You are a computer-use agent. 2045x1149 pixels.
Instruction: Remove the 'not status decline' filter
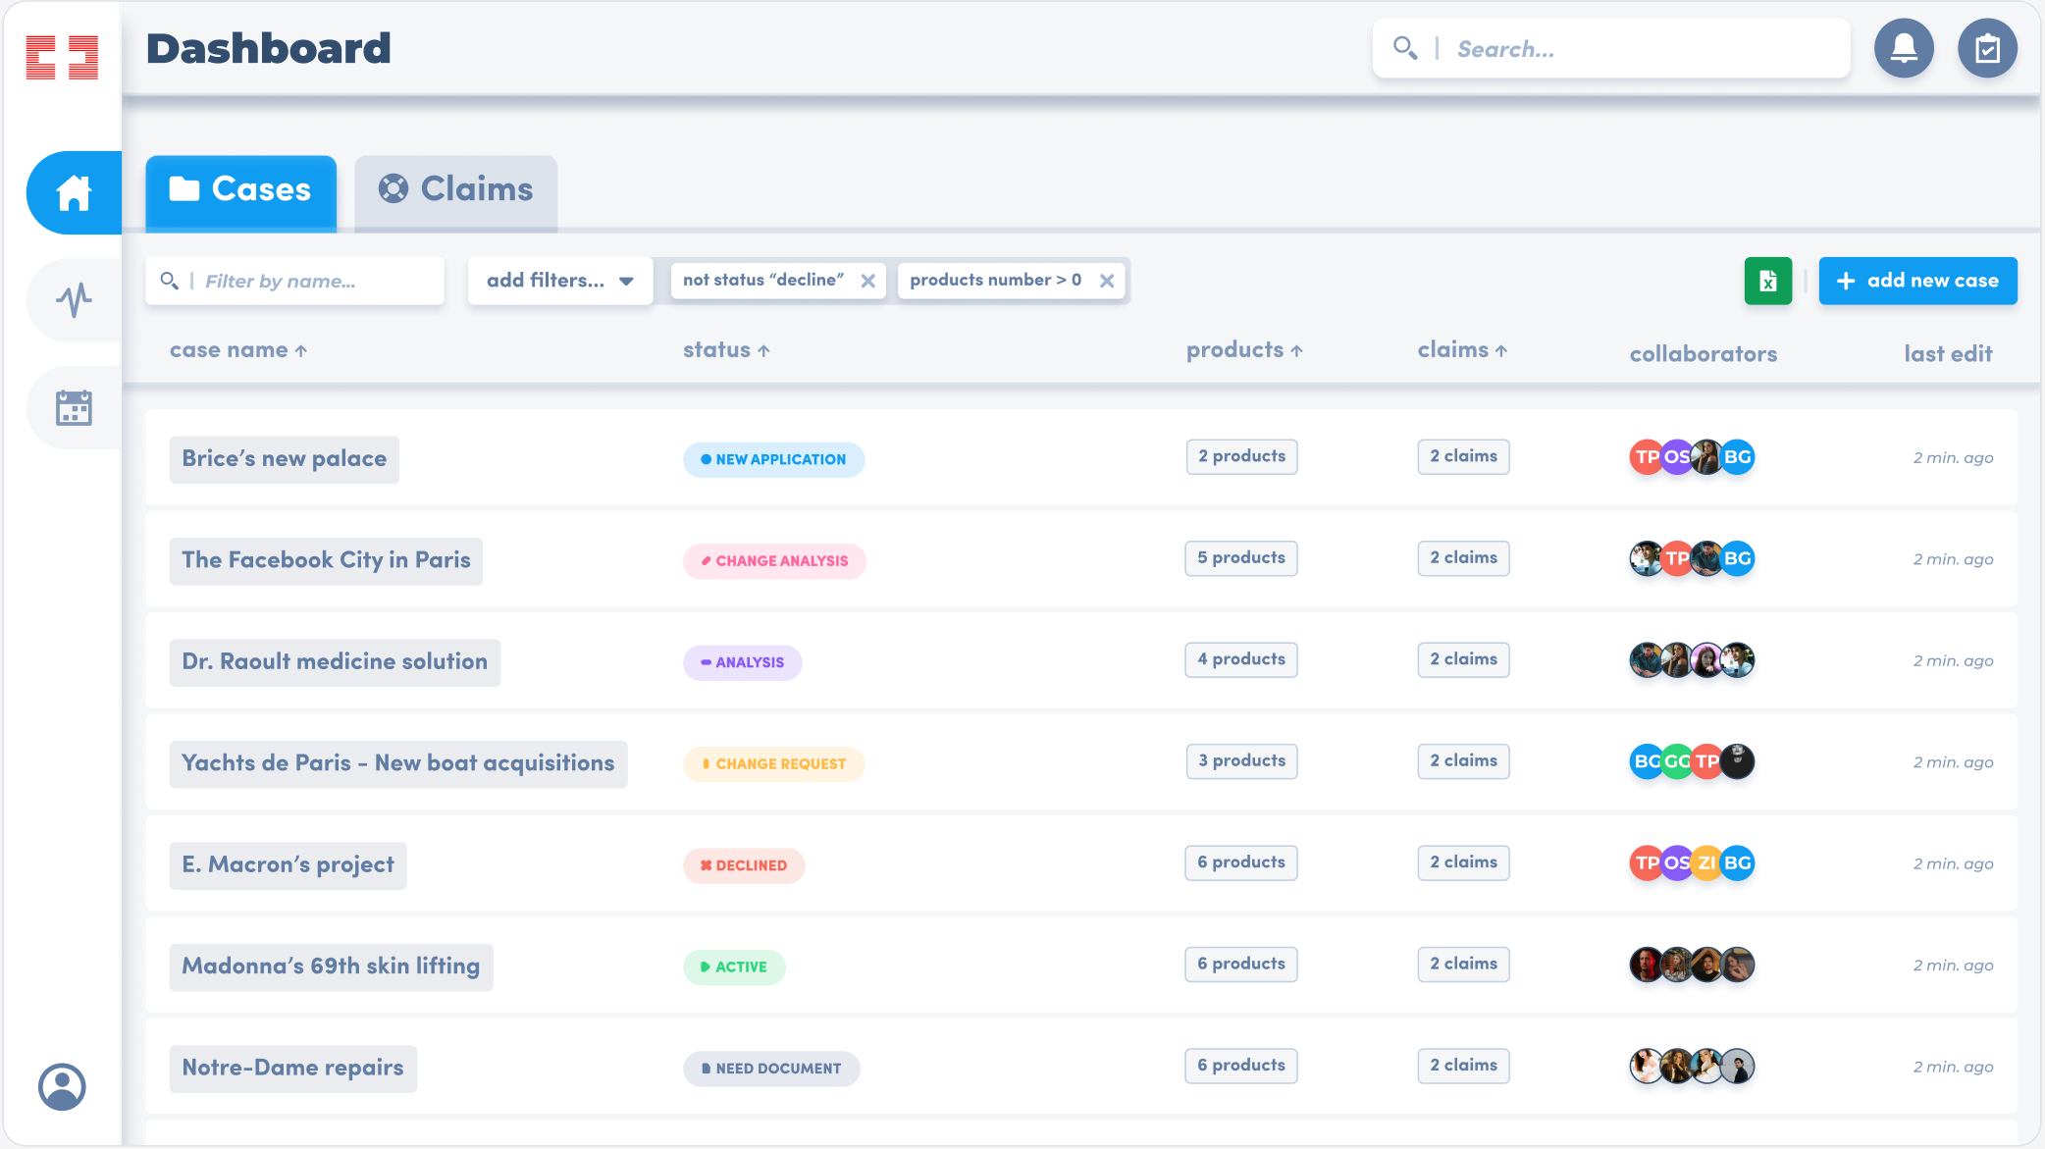coord(867,281)
